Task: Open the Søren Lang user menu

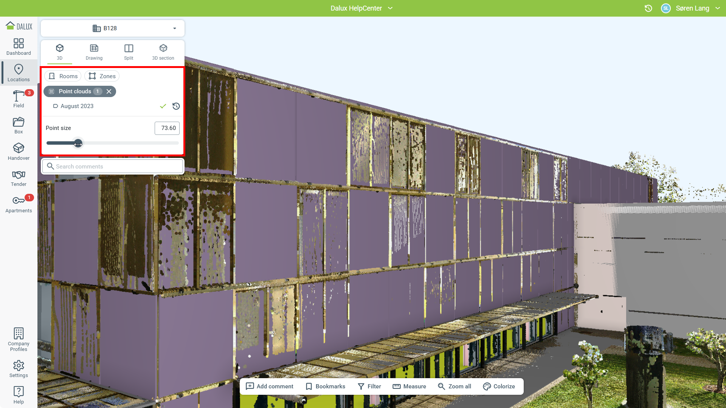Action: (x=692, y=8)
